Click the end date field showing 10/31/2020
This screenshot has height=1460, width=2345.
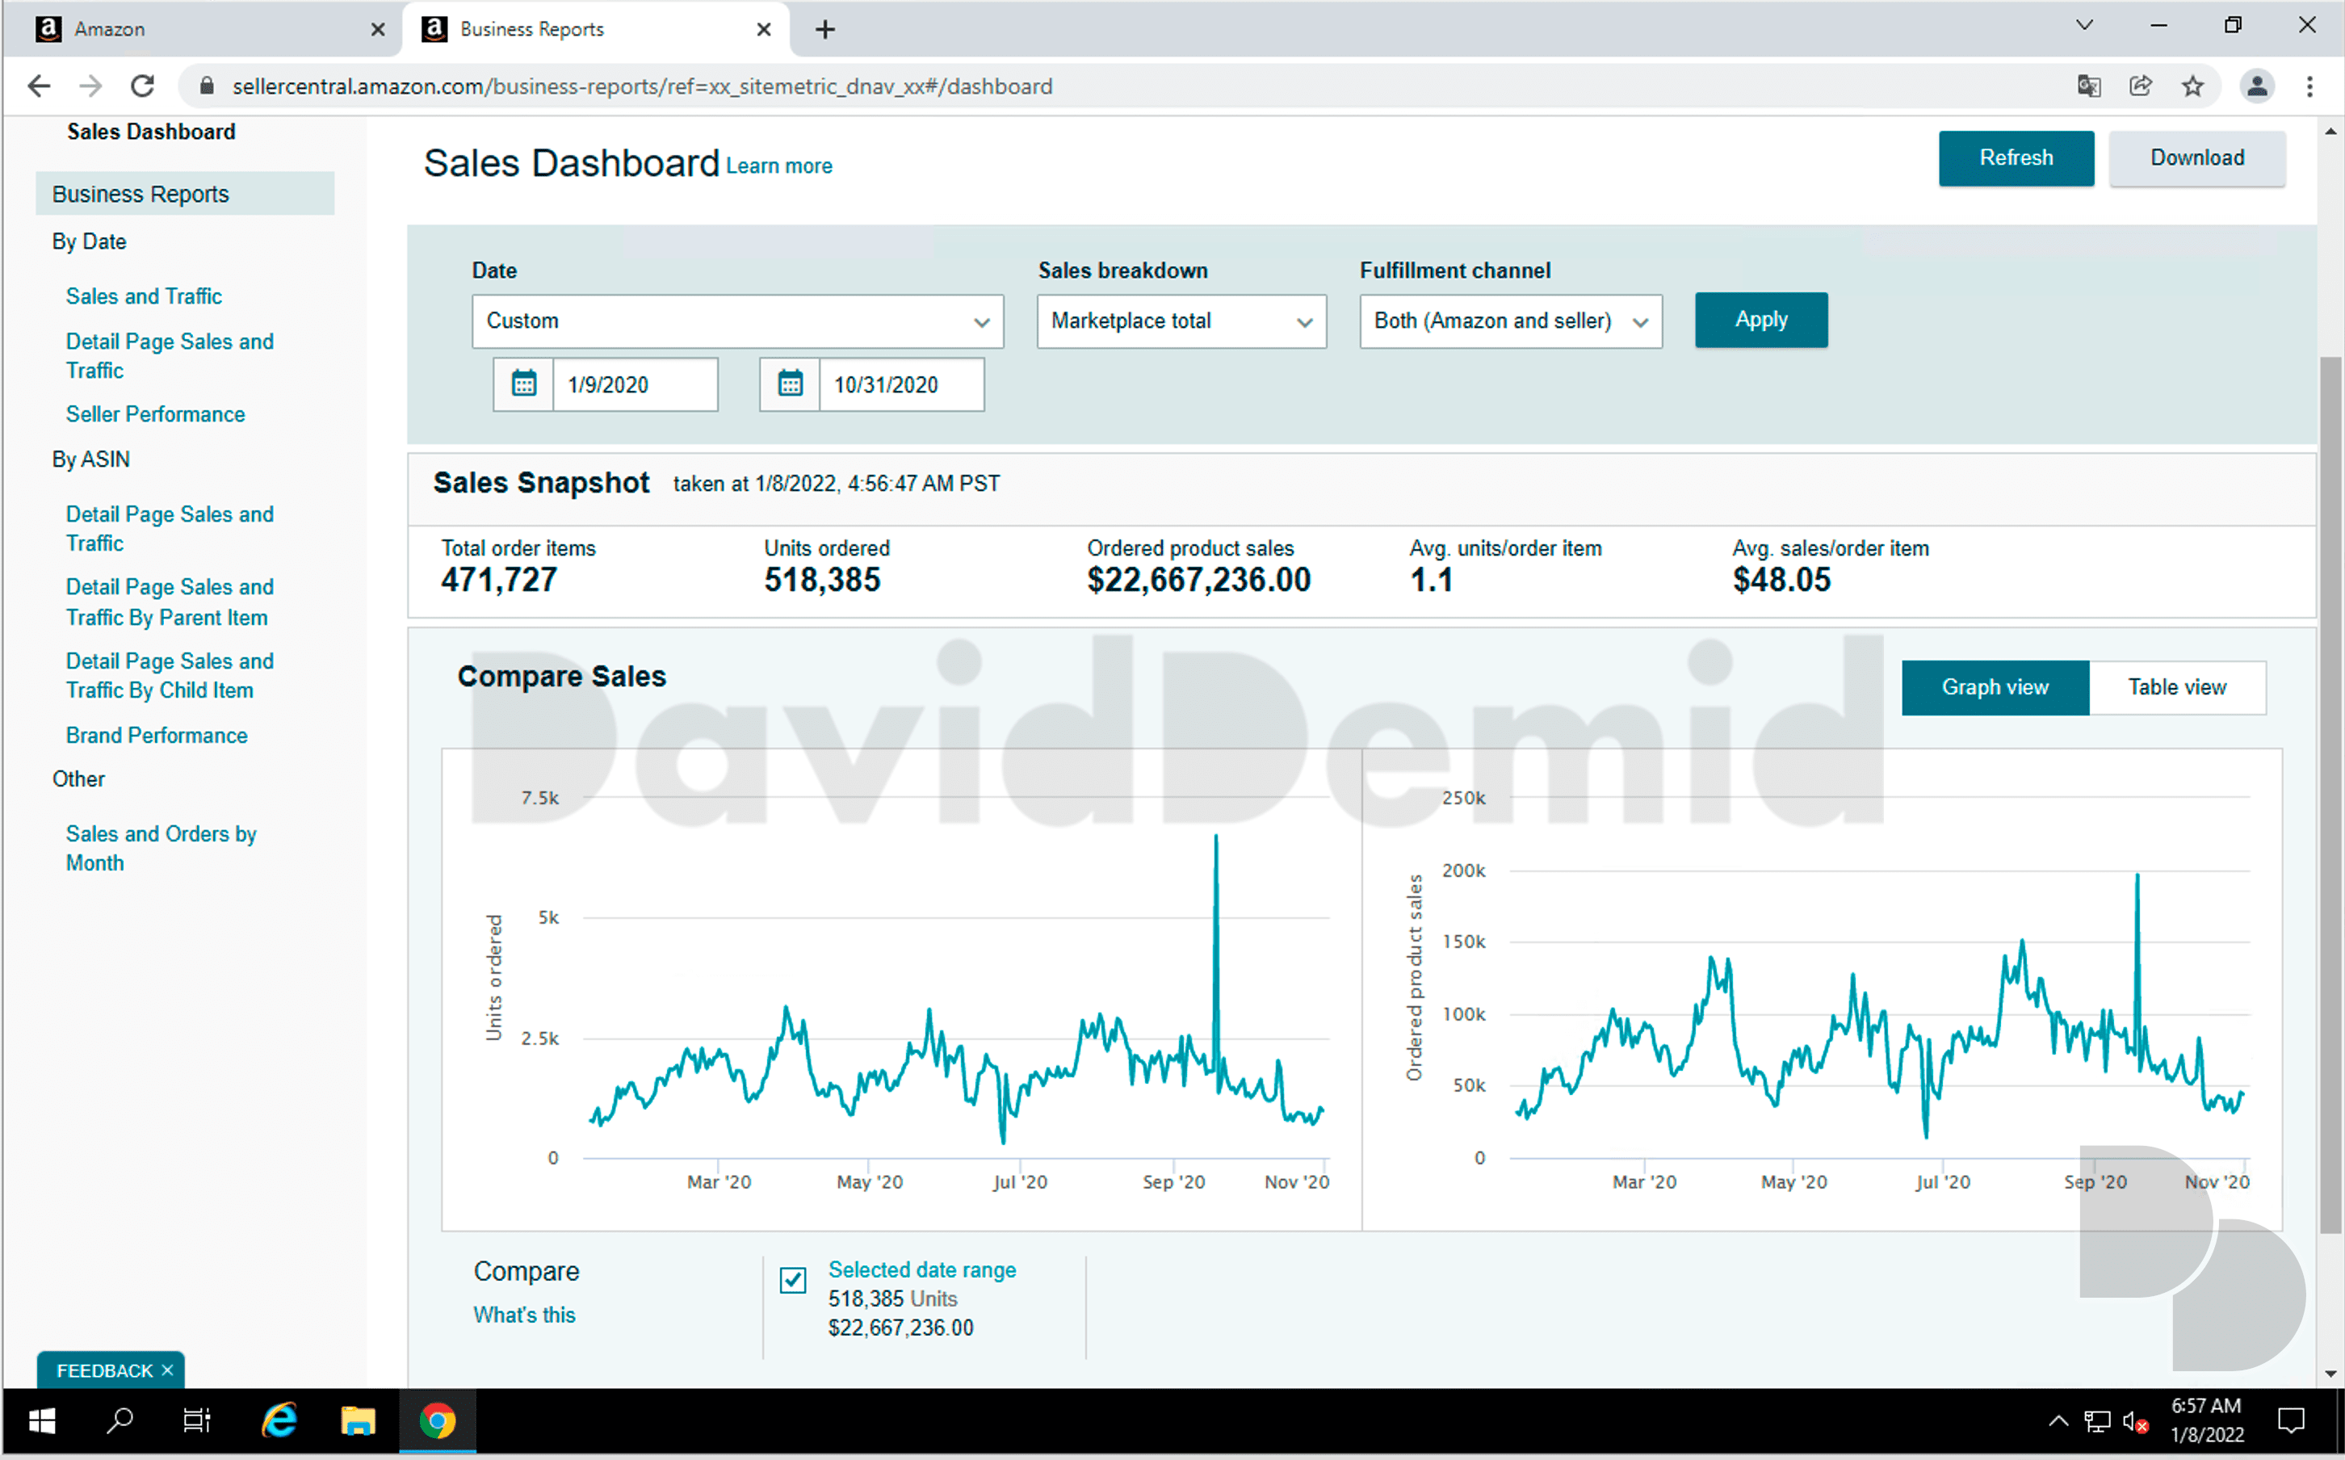900,384
